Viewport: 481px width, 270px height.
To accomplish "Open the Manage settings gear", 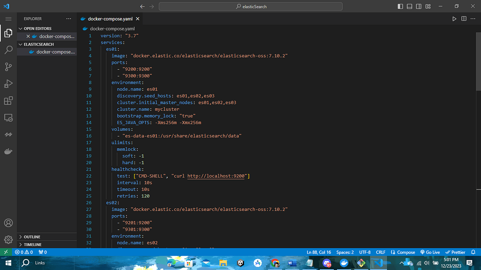I will click(8, 239).
